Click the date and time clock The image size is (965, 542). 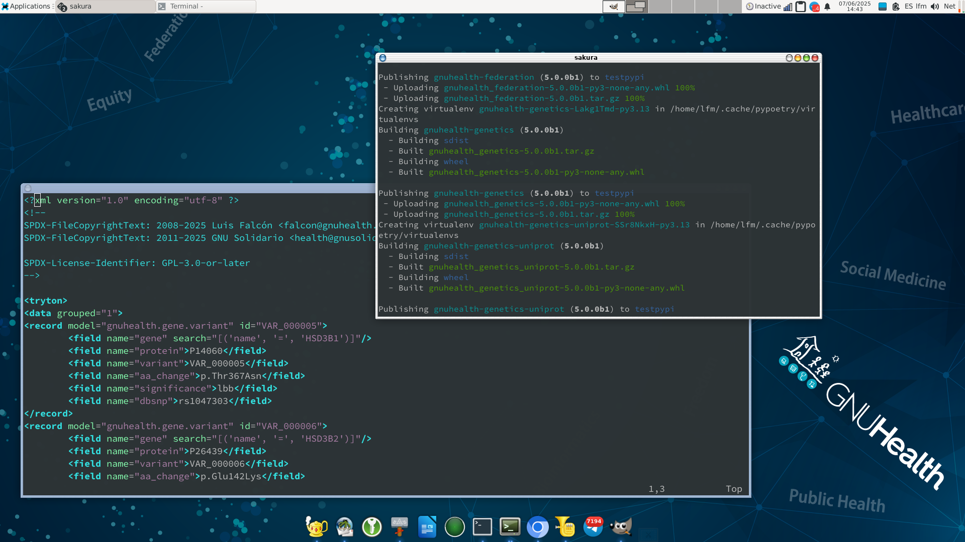854,7
